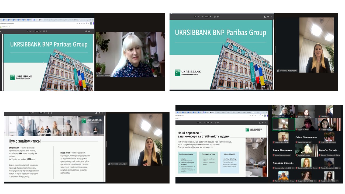
Task: Zoom in the PDF in top-right screenshot
Action: click(x=211, y=17)
